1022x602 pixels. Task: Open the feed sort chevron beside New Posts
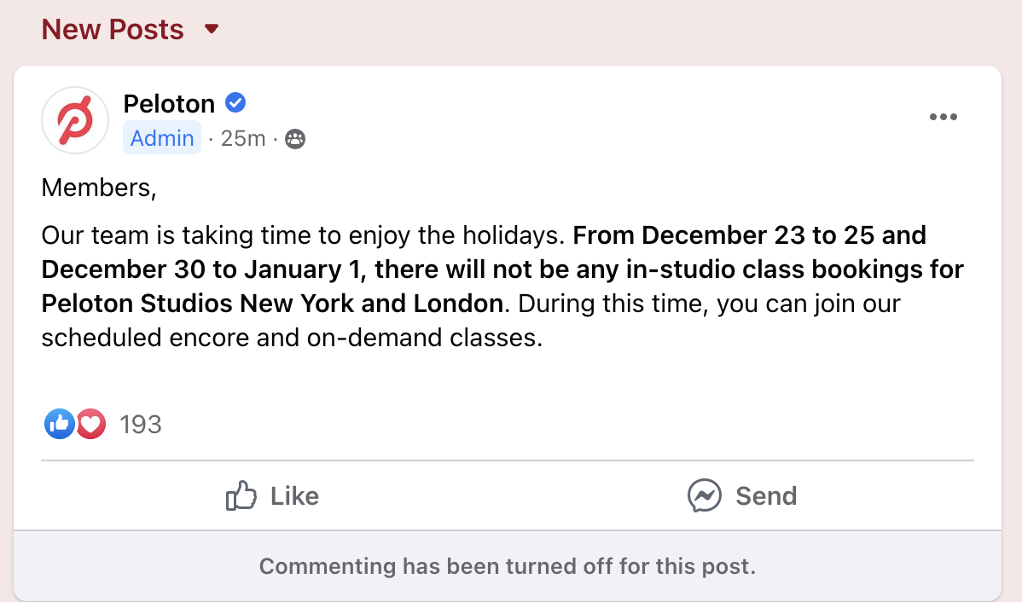click(x=212, y=31)
